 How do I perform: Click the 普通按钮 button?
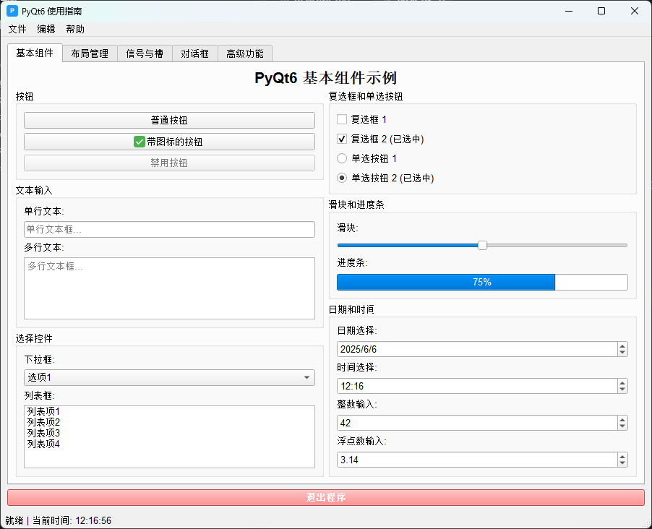(x=169, y=120)
